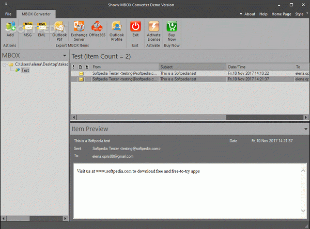Click the subject of the 14:19:22 email
Viewport: 310px width, 229px height.
pyautogui.click(x=178, y=73)
